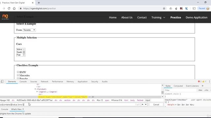This screenshot has height=118, width=211.
Task: Open the Application tab
Action: click(x=82, y=82)
